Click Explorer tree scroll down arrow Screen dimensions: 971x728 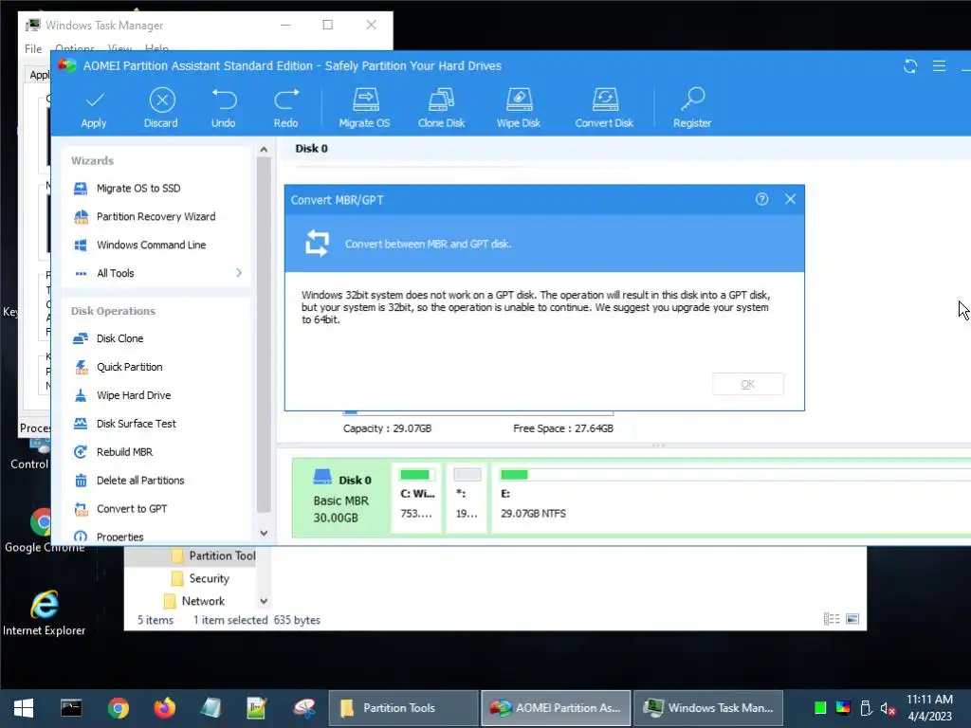pyautogui.click(x=264, y=602)
